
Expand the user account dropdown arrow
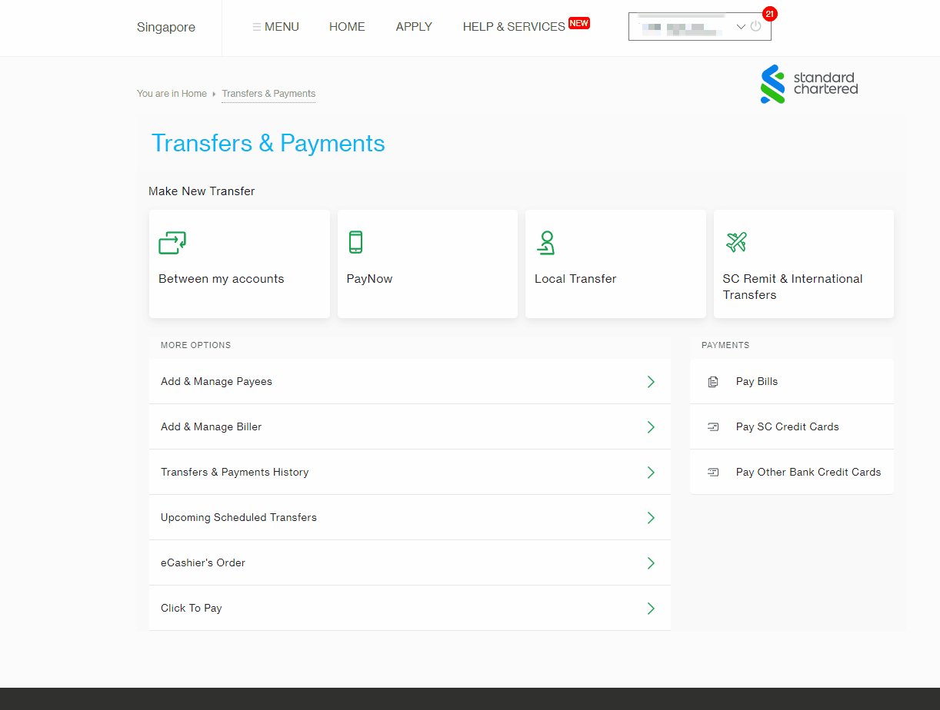[741, 27]
